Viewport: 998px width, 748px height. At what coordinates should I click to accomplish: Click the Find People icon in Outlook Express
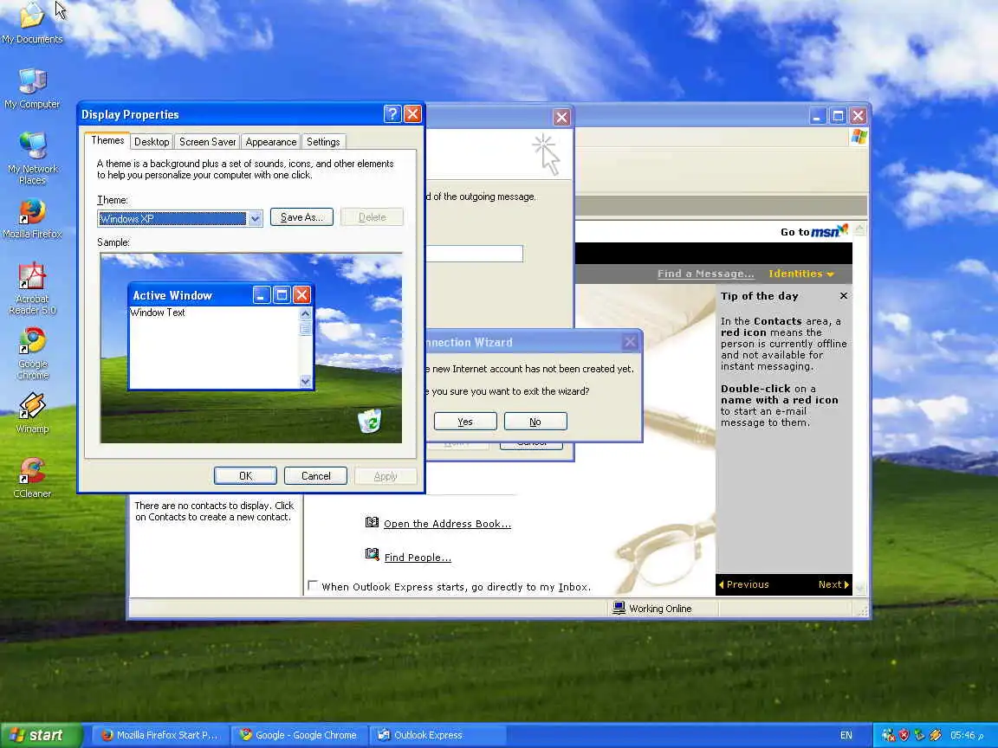click(x=372, y=554)
